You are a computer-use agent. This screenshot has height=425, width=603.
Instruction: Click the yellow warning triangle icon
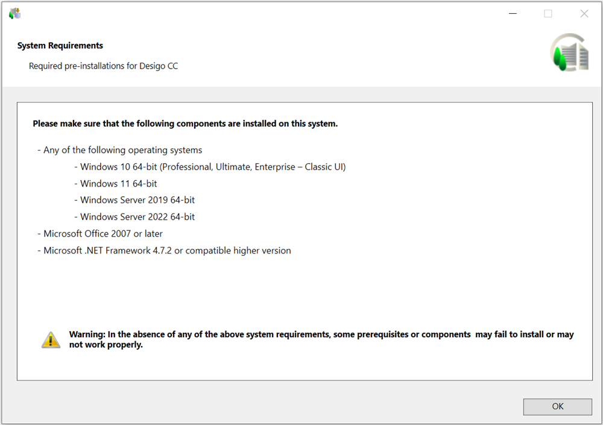pos(51,340)
